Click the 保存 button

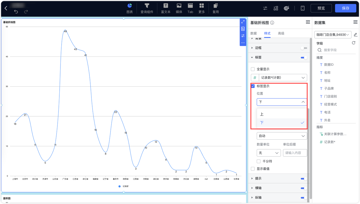click(x=345, y=8)
